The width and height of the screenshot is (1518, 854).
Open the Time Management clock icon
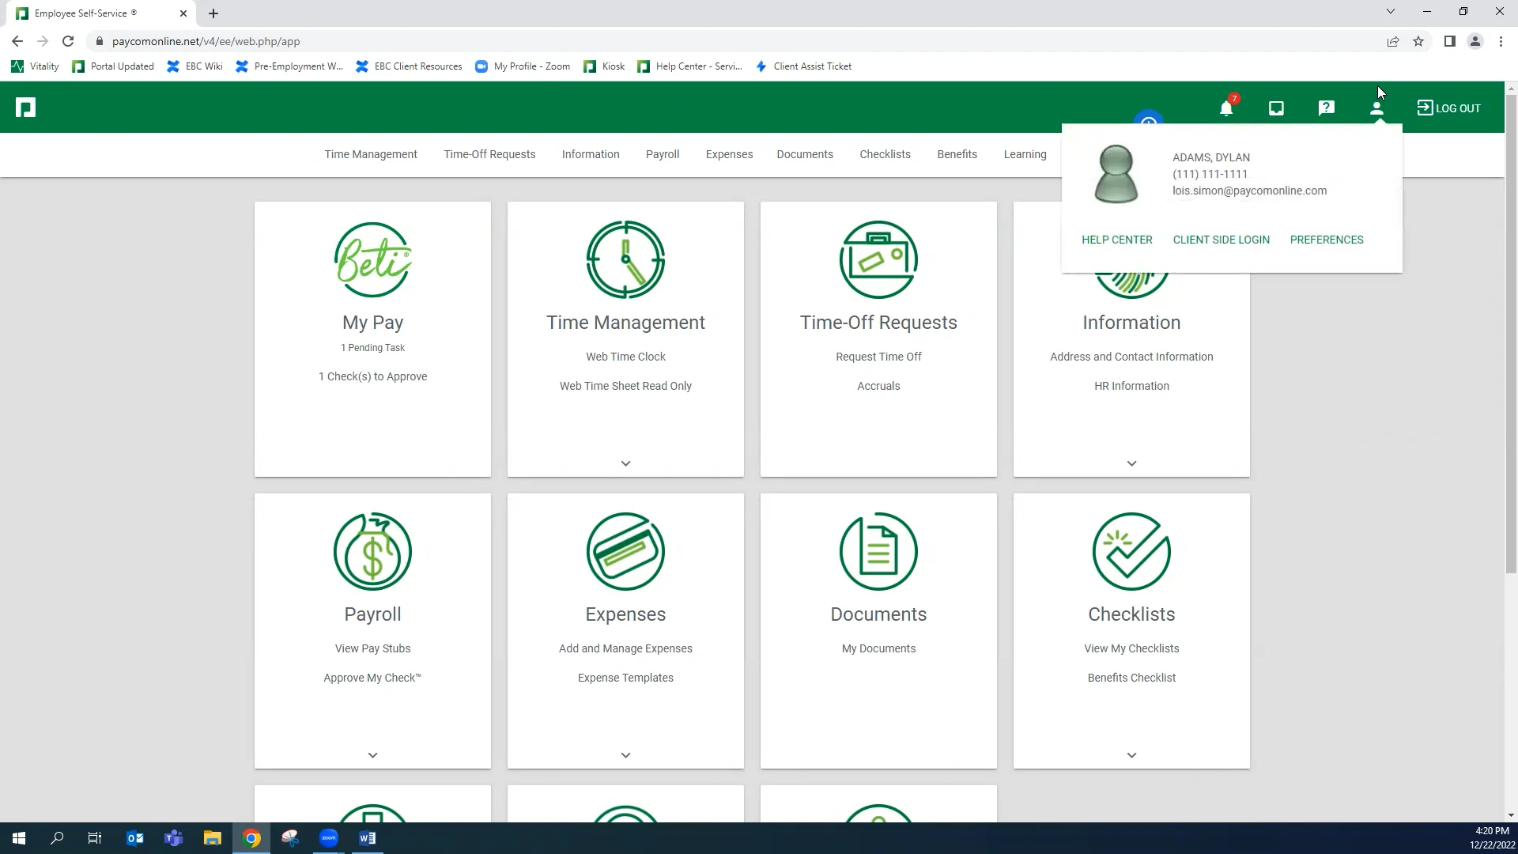pyautogui.click(x=625, y=260)
